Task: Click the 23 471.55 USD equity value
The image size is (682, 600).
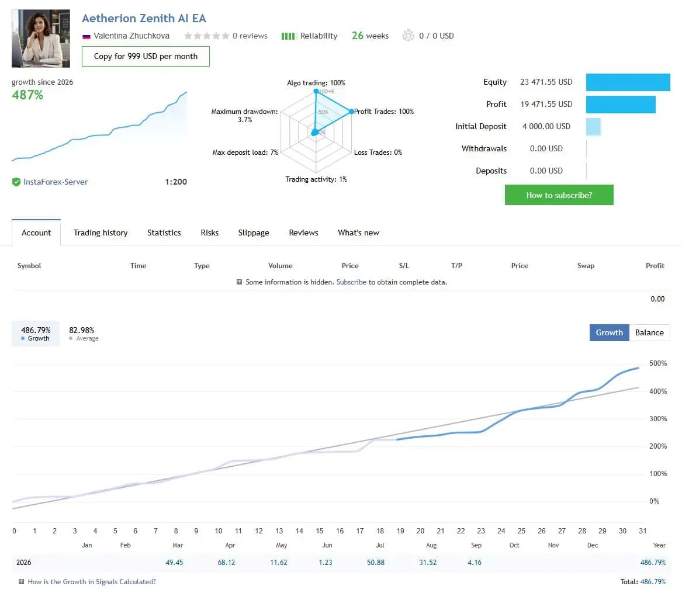Action: point(546,82)
